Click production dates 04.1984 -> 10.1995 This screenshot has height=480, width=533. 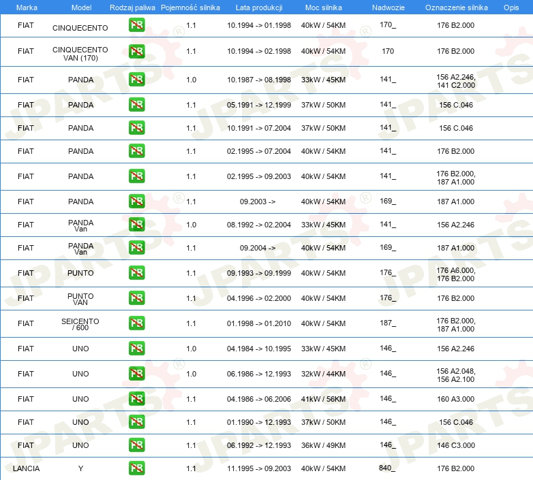[x=259, y=349]
